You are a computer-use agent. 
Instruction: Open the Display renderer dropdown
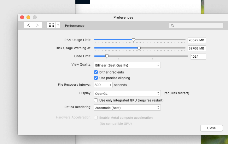tap(127, 94)
